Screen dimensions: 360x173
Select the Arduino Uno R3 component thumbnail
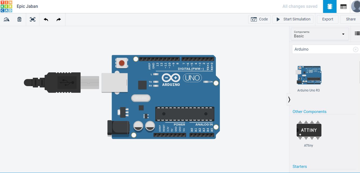pyautogui.click(x=309, y=75)
